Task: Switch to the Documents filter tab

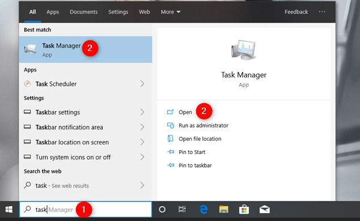Action: [x=83, y=12]
